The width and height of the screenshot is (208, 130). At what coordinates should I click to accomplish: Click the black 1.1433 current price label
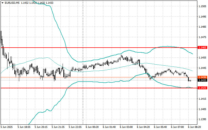coord(202,80)
